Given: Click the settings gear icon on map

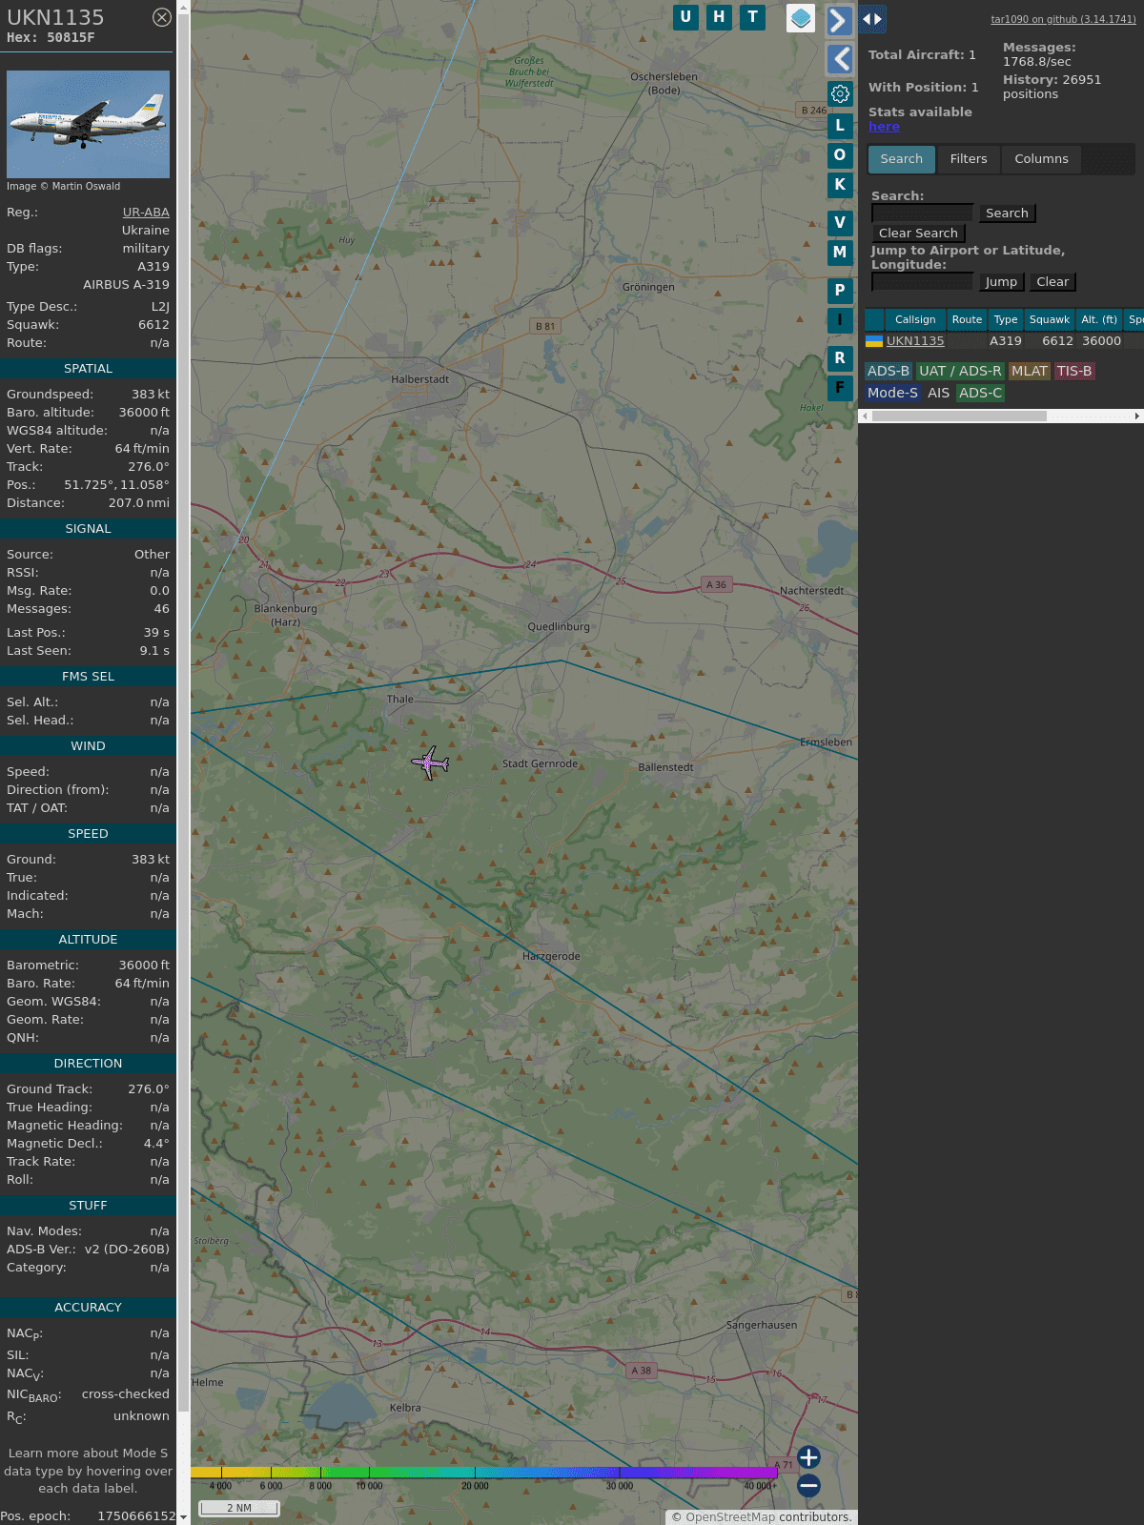Looking at the screenshot, I should point(840,93).
